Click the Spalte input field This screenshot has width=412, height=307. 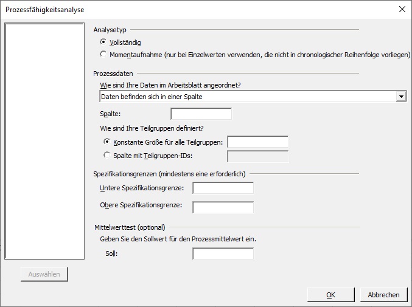pos(201,114)
